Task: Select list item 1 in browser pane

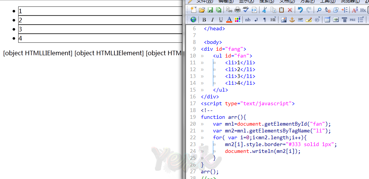Action: (100, 11)
